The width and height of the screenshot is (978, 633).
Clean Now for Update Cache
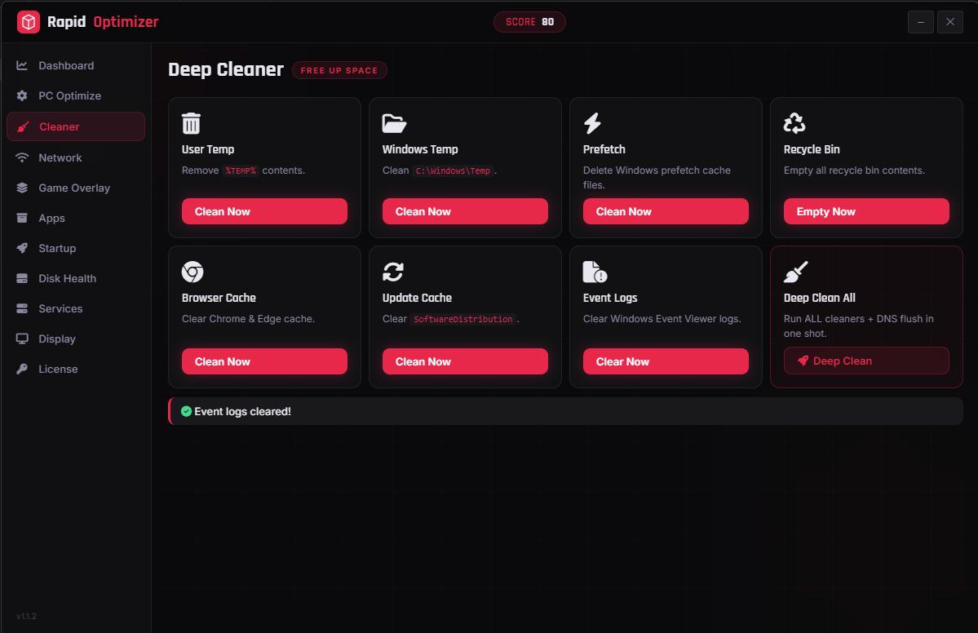465,361
